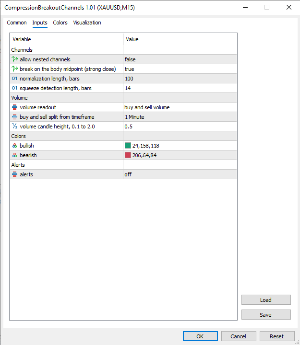Confirm settings with the OK button
This screenshot has width=300, height=345.
(200, 336)
